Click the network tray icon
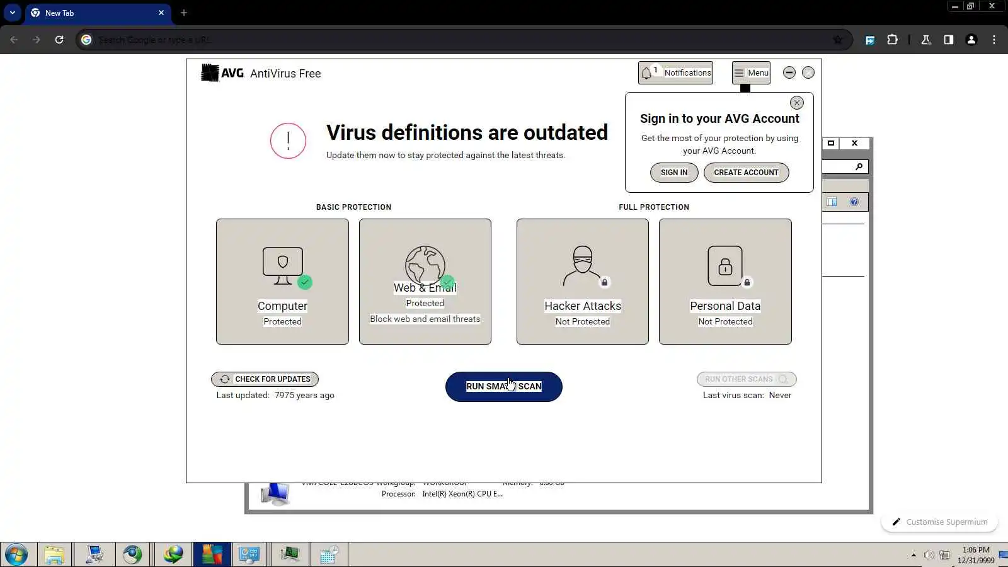Viewport: 1008px width, 567px height. [944, 555]
